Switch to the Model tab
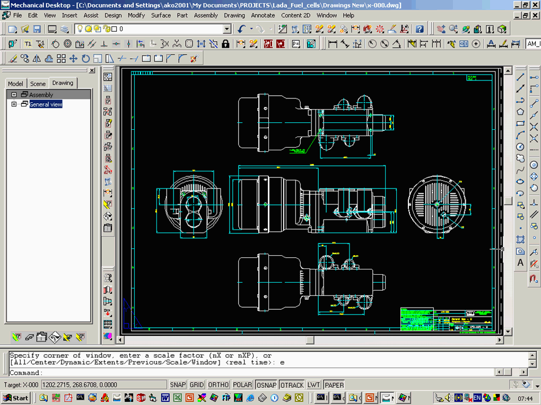This screenshot has height=405, width=541. click(x=15, y=83)
